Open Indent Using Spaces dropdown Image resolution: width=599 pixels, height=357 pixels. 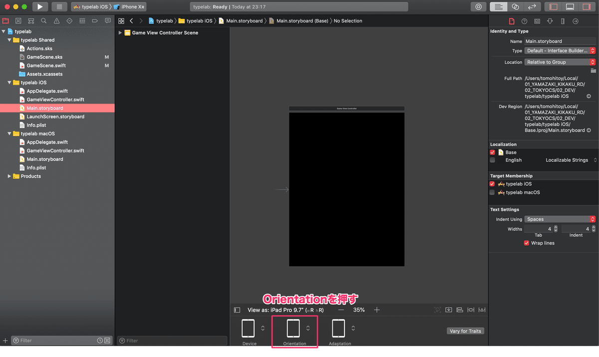tap(560, 219)
